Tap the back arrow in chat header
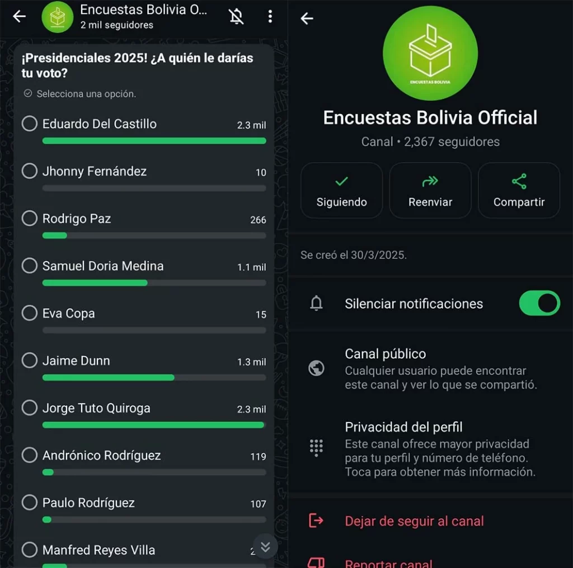Viewport: 573px width, 568px height. (x=20, y=17)
